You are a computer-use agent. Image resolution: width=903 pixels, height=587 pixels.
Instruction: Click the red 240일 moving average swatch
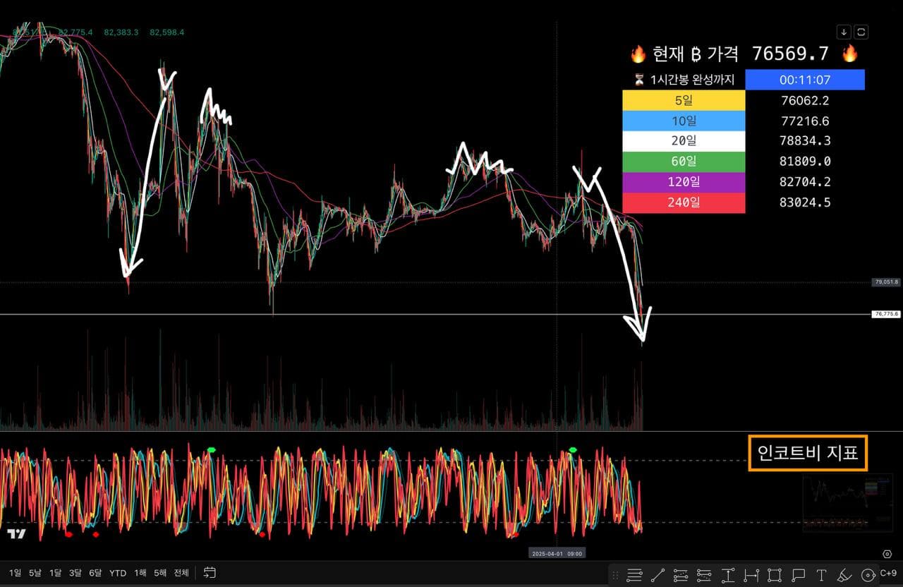pos(684,202)
